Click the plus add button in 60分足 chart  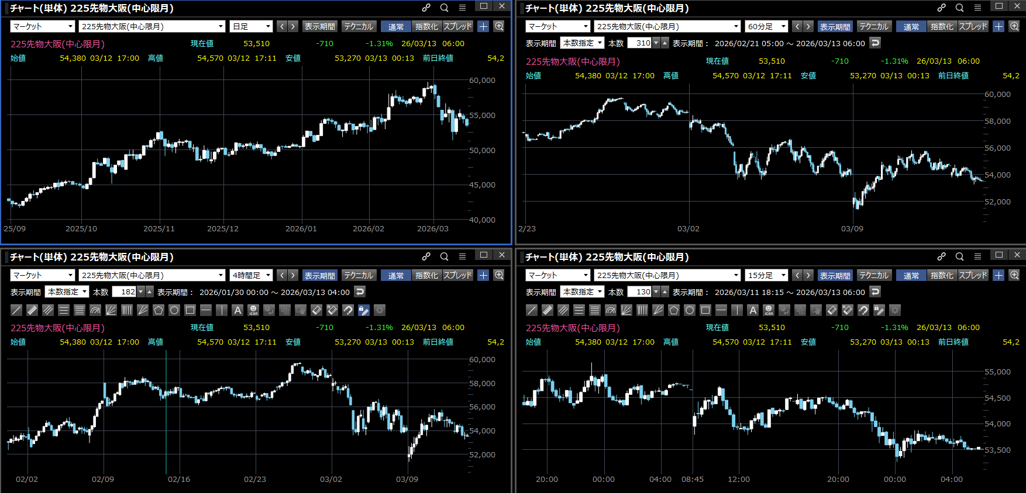point(999,26)
